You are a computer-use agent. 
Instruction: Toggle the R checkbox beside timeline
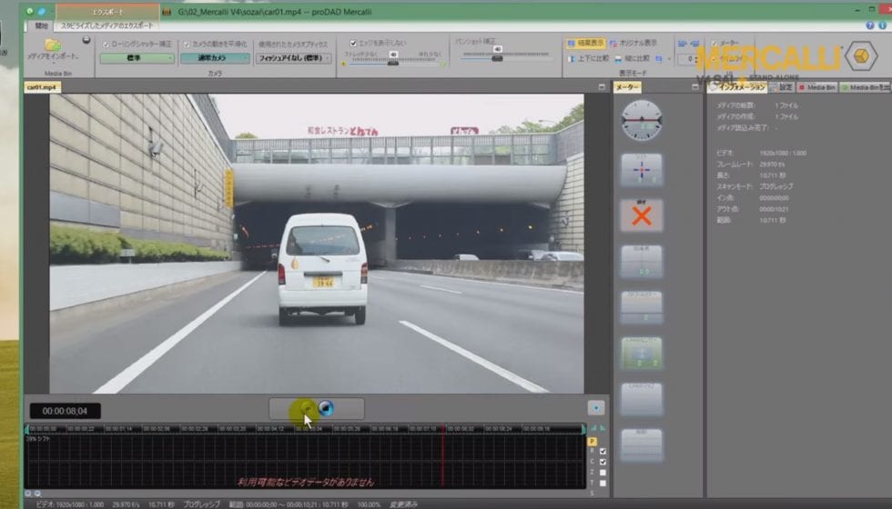(x=603, y=451)
